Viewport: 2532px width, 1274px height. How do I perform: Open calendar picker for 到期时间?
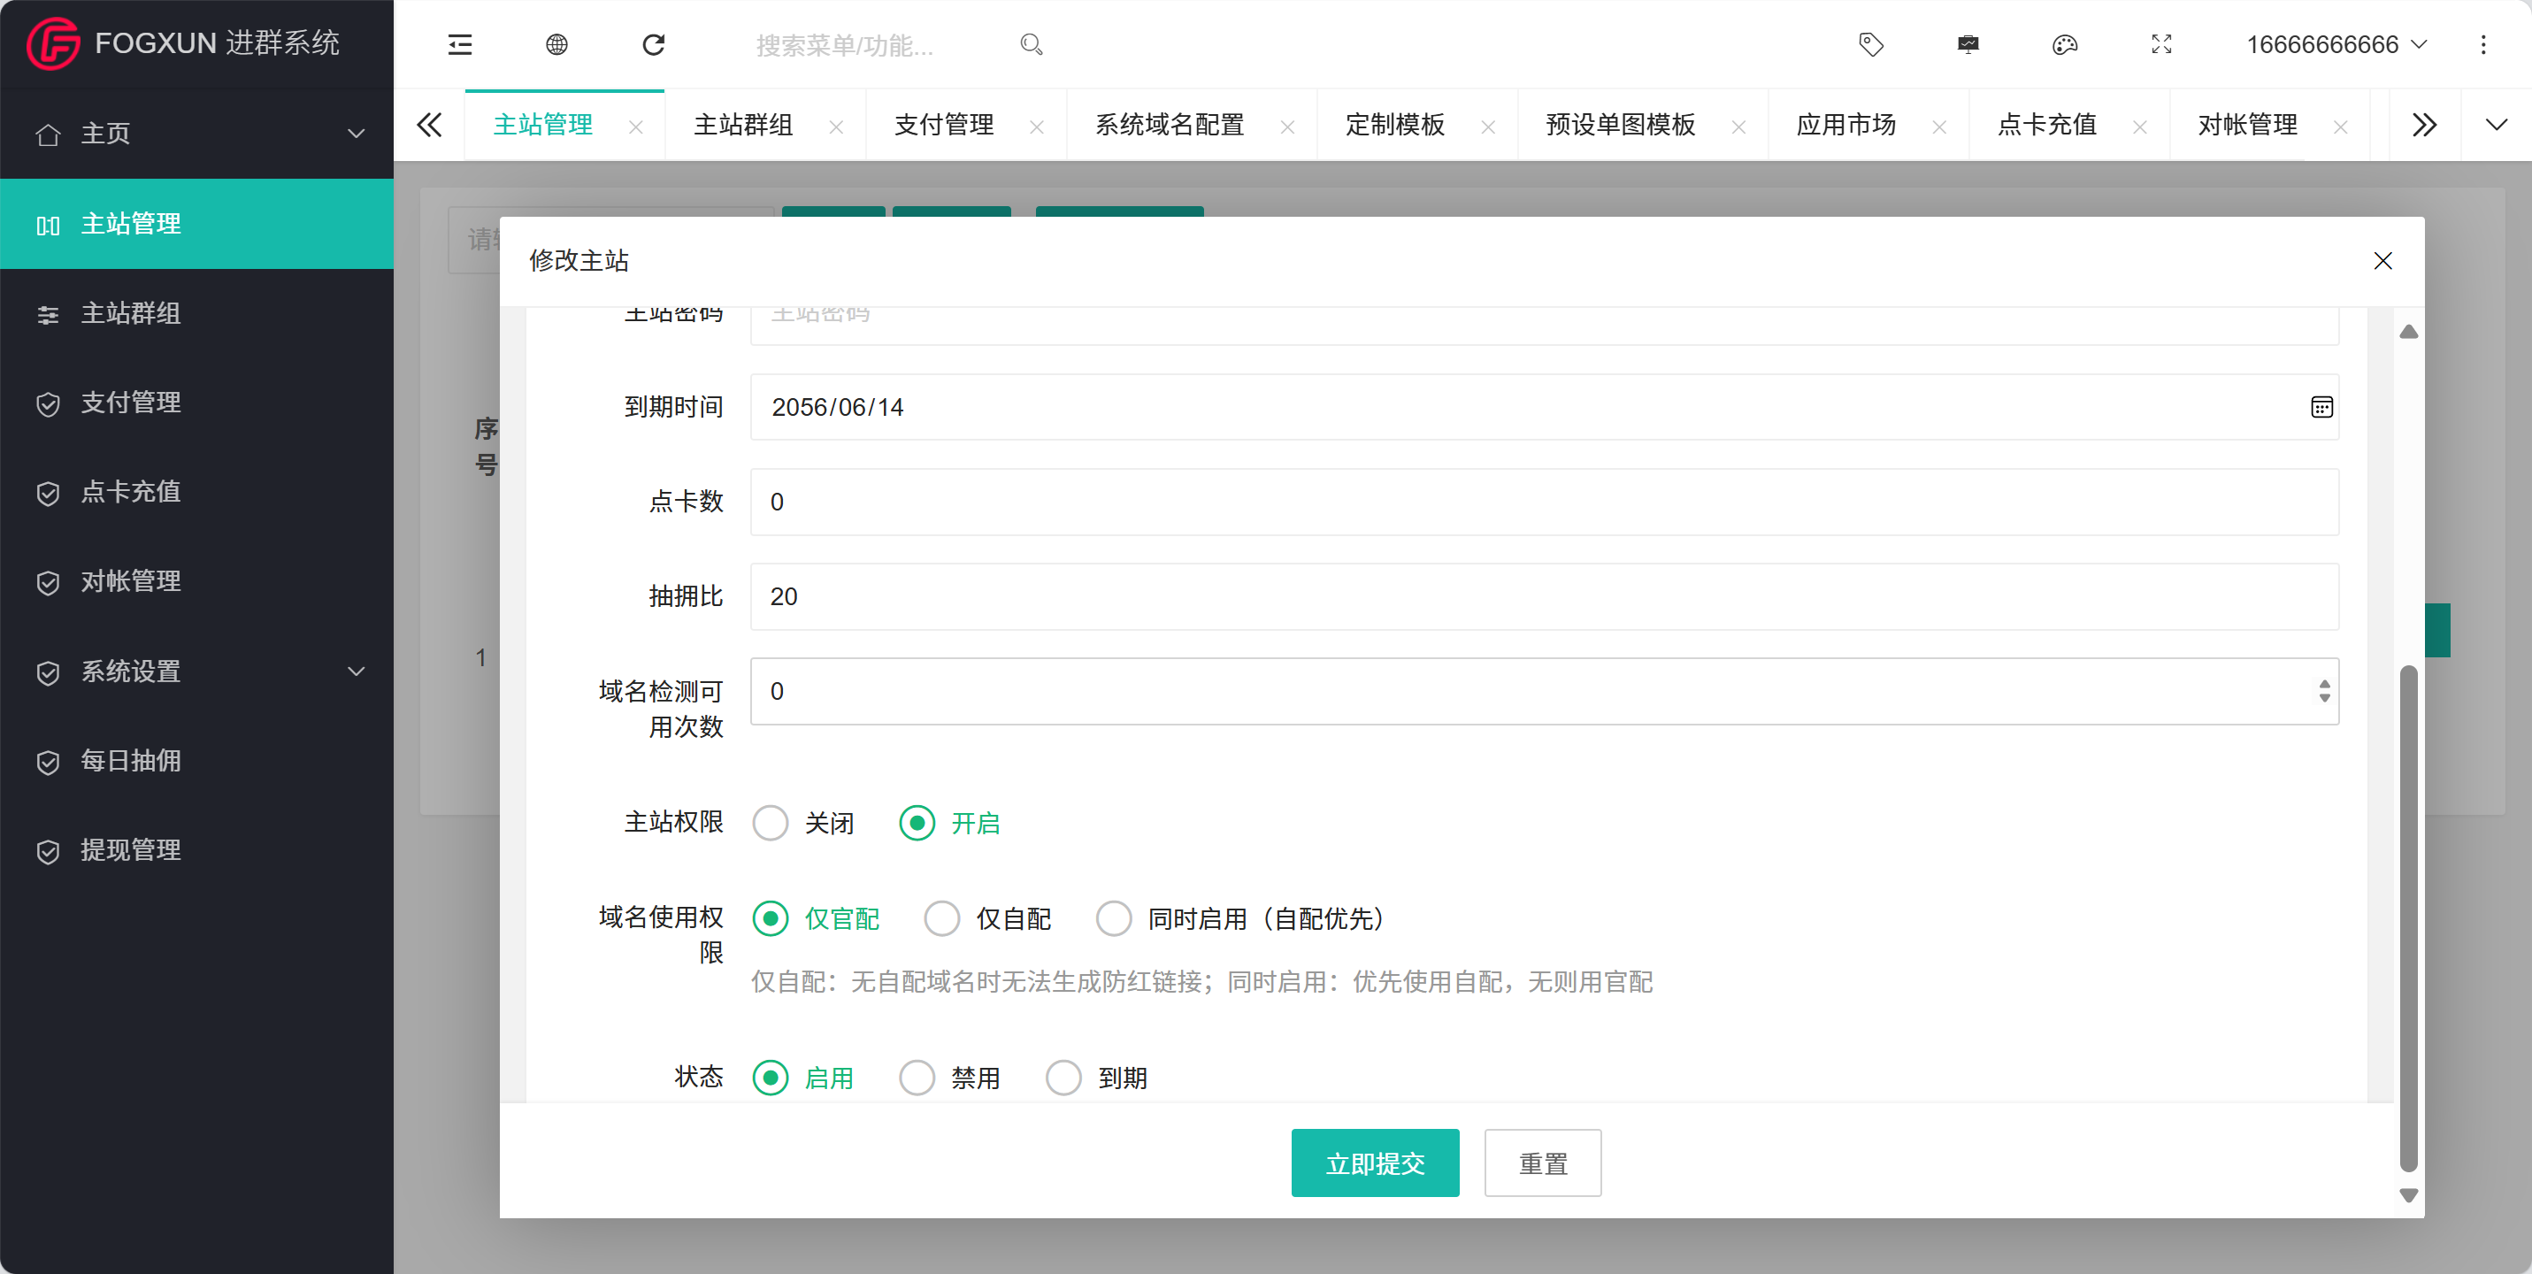[x=2321, y=407]
